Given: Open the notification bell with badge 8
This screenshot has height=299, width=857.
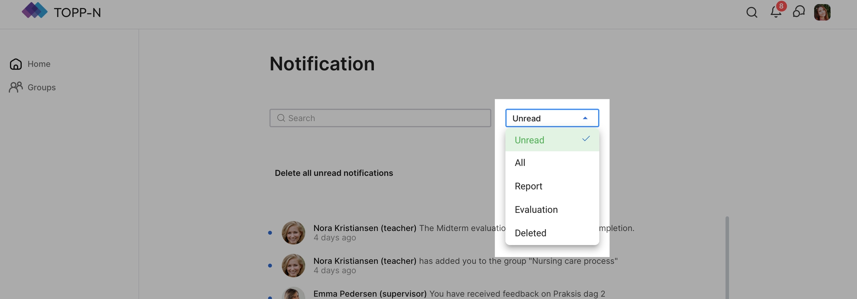Looking at the screenshot, I should [776, 12].
